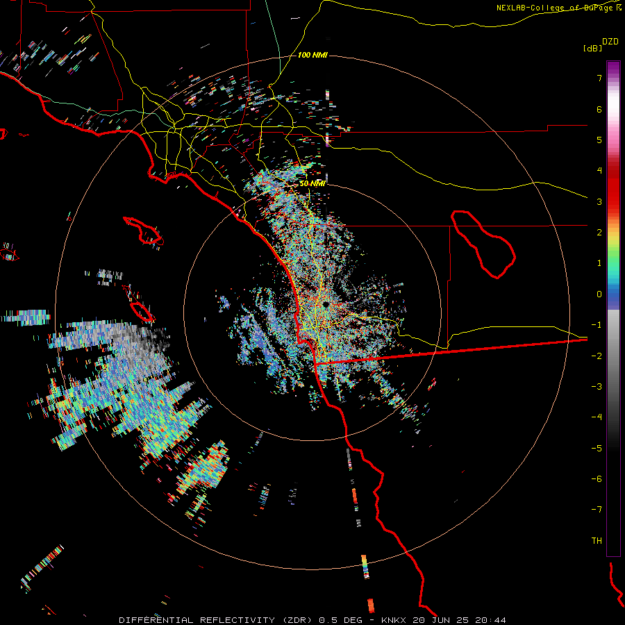Click the 'TH' label on the color scale
Image resolution: width=625 pixels, height=625 pixels.
pos(597,541)
